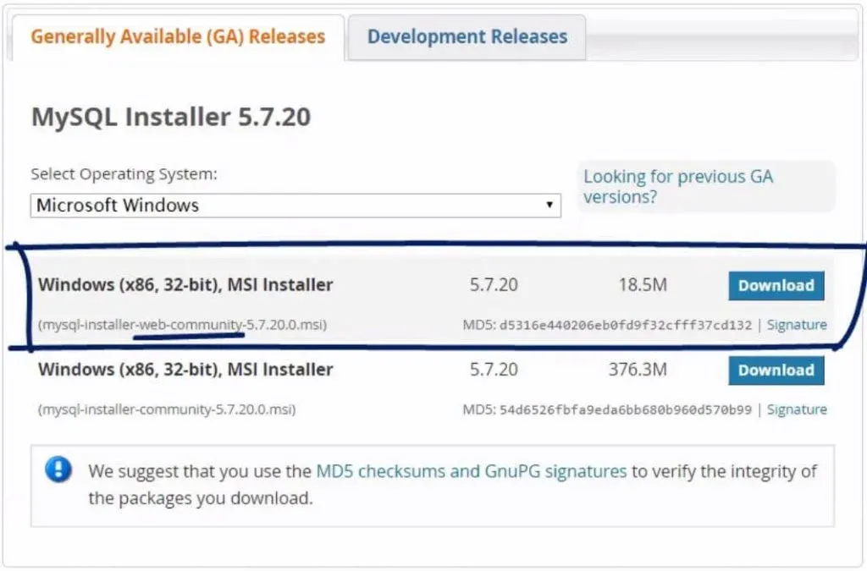
Task: Open the Development Releases tab
Action: point(467,37)
